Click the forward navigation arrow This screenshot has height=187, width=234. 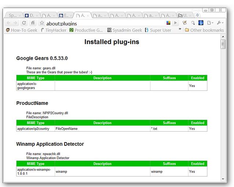point(16,23)
